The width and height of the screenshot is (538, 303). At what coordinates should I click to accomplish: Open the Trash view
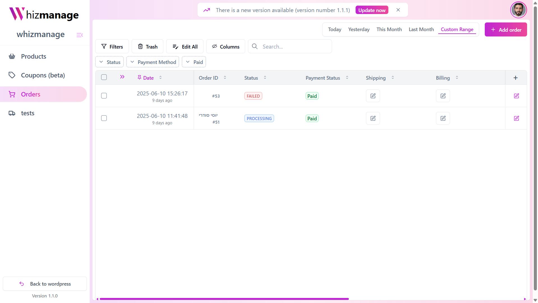click(147, 47)
